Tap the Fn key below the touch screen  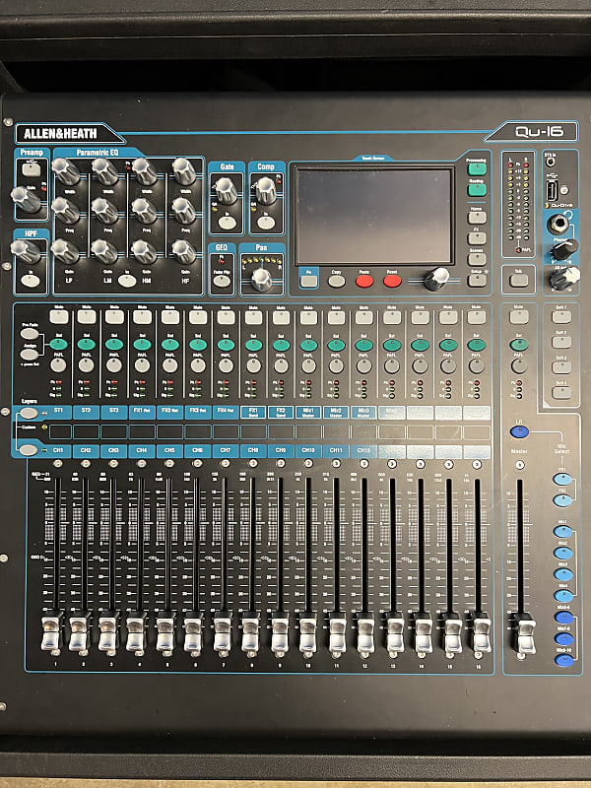[308, 281]
